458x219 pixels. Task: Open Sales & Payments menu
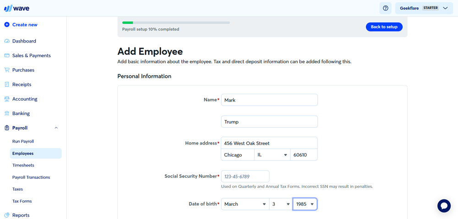[32, 55]
